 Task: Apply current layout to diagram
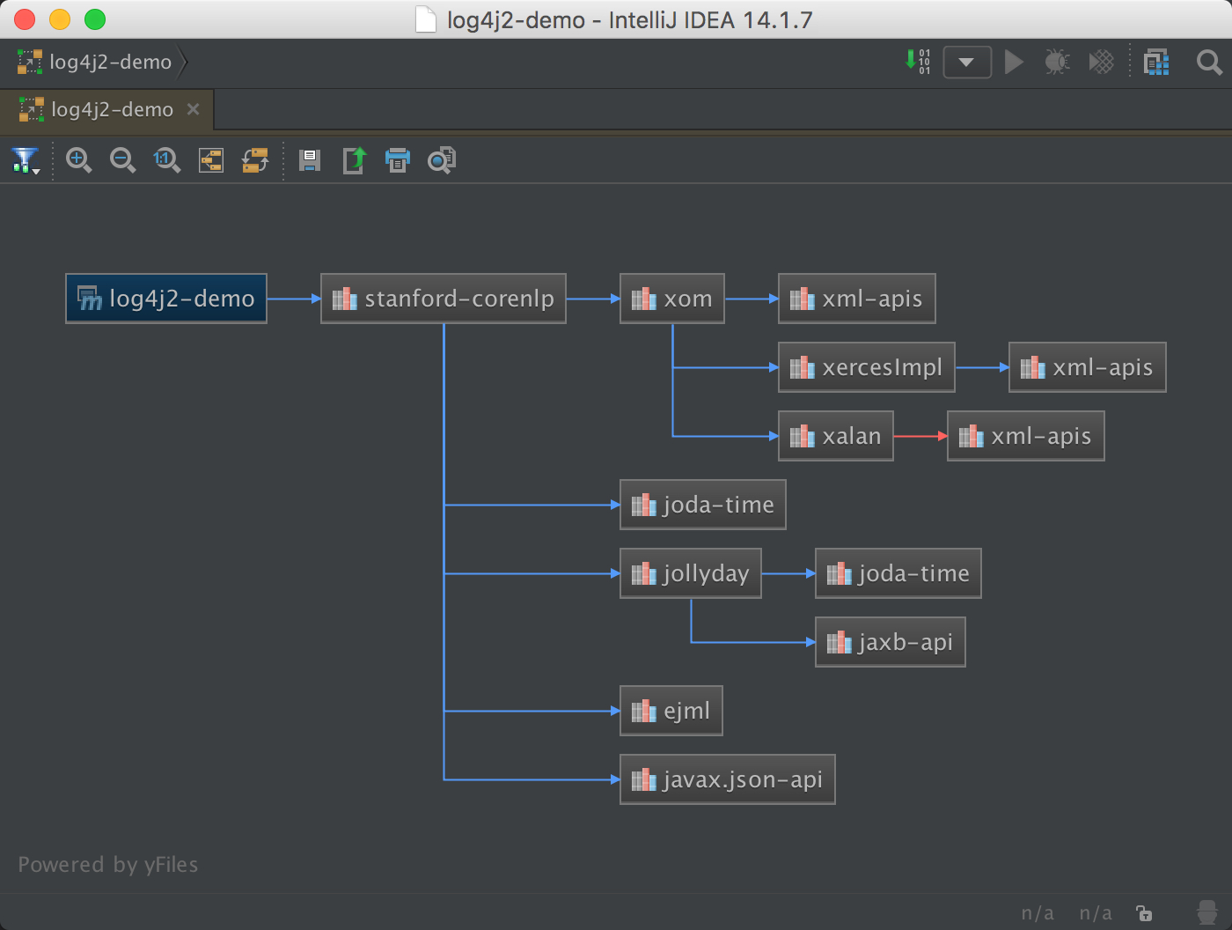tap(255, 160)
